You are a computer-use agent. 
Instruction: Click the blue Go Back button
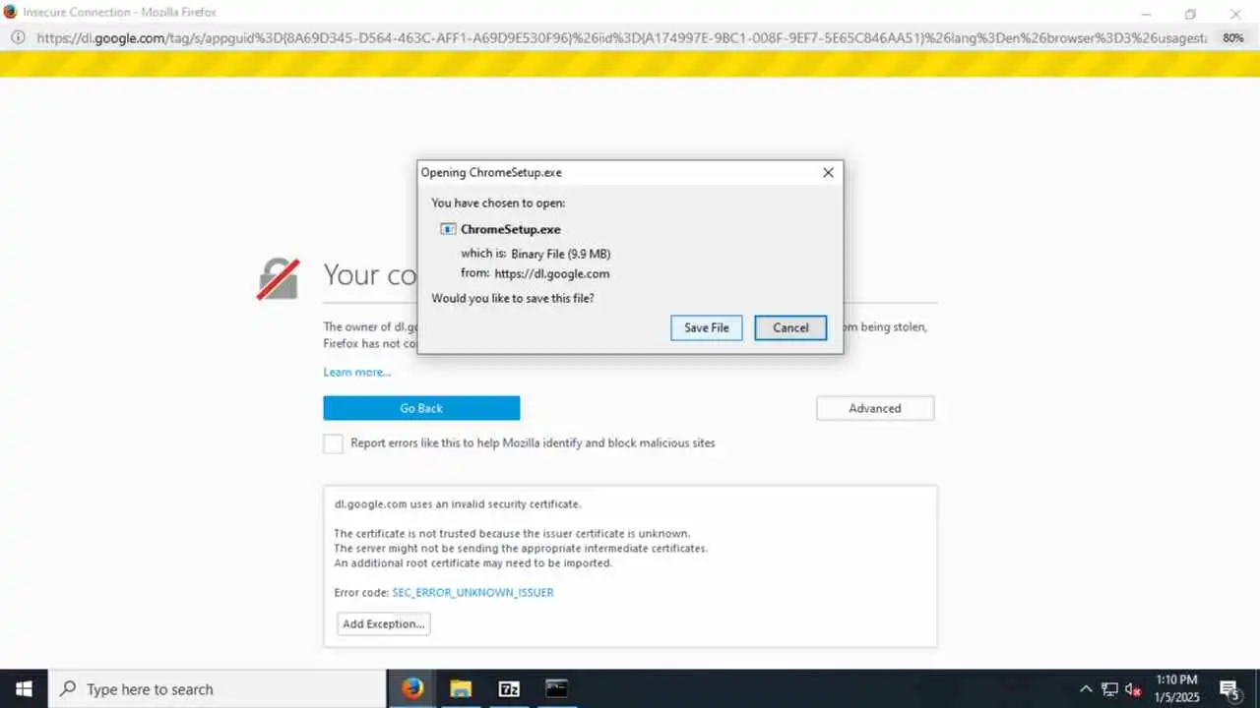coord(421,408)
